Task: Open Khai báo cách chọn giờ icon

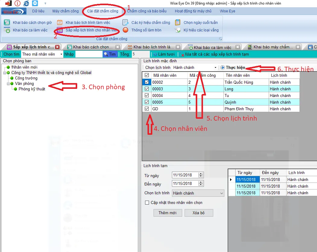Action: [x=7, y=22]
